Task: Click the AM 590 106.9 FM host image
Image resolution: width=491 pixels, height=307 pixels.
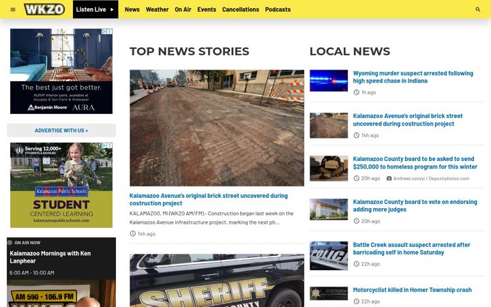Action: click(61, 293)
